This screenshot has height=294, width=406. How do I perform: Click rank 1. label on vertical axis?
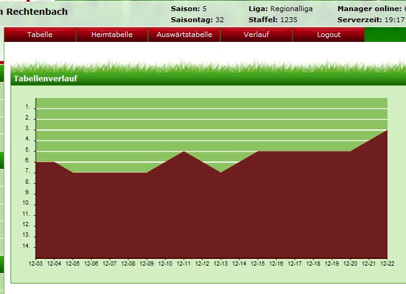point(28,107)
